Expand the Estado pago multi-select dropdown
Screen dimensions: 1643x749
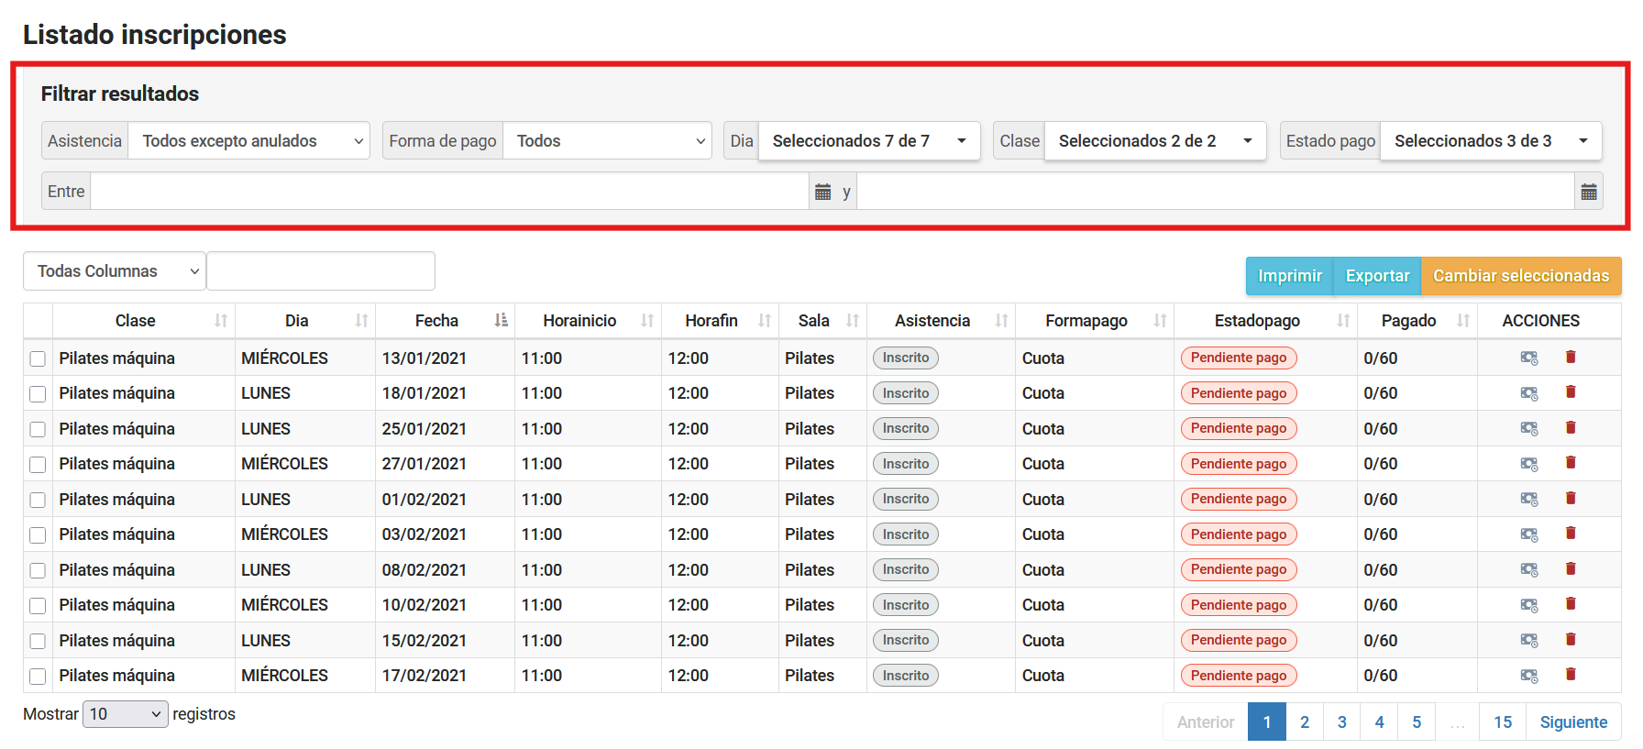click(x=1490, y=141)
